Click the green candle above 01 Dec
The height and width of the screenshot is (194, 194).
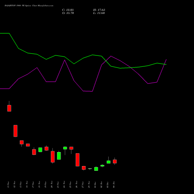point(96,169)
